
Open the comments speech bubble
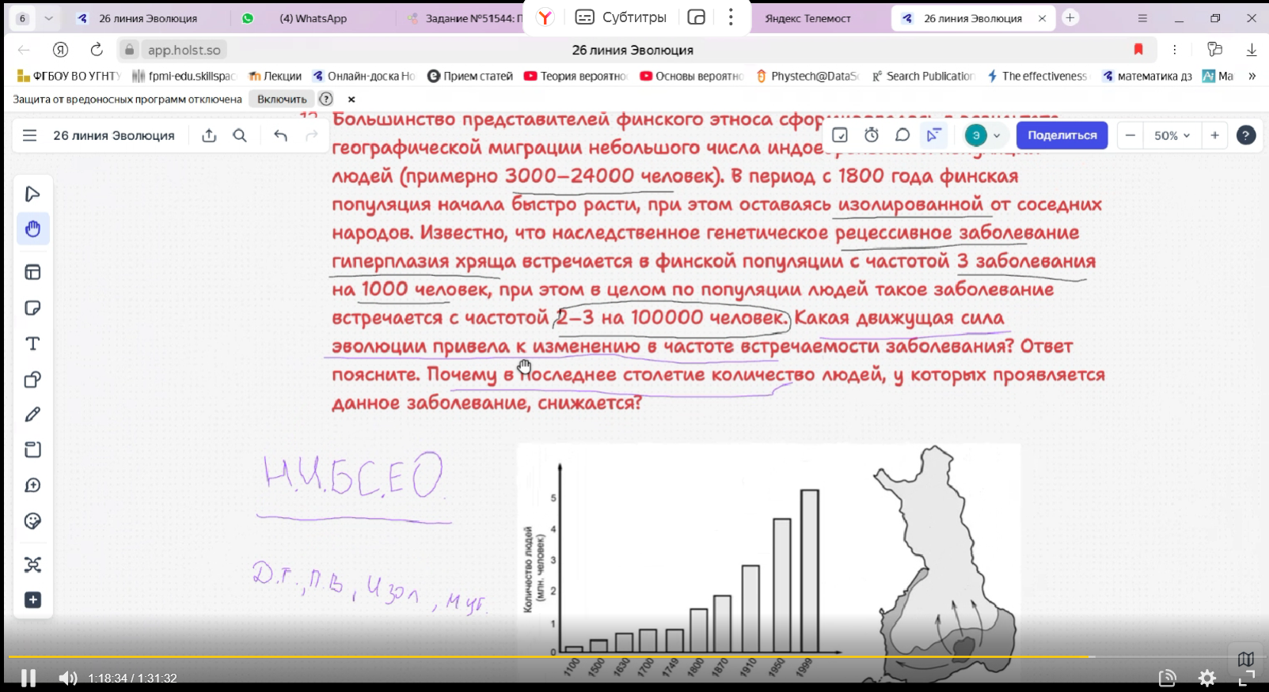point(902,135)
